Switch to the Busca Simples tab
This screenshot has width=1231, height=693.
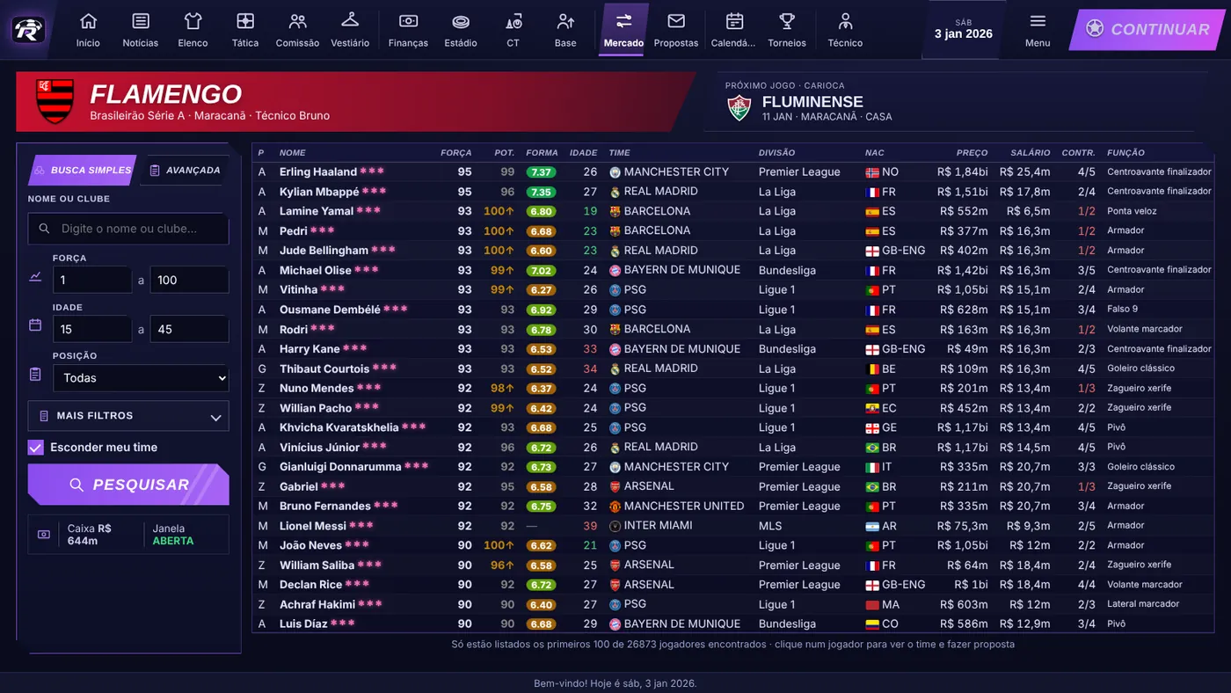(83, 171)
